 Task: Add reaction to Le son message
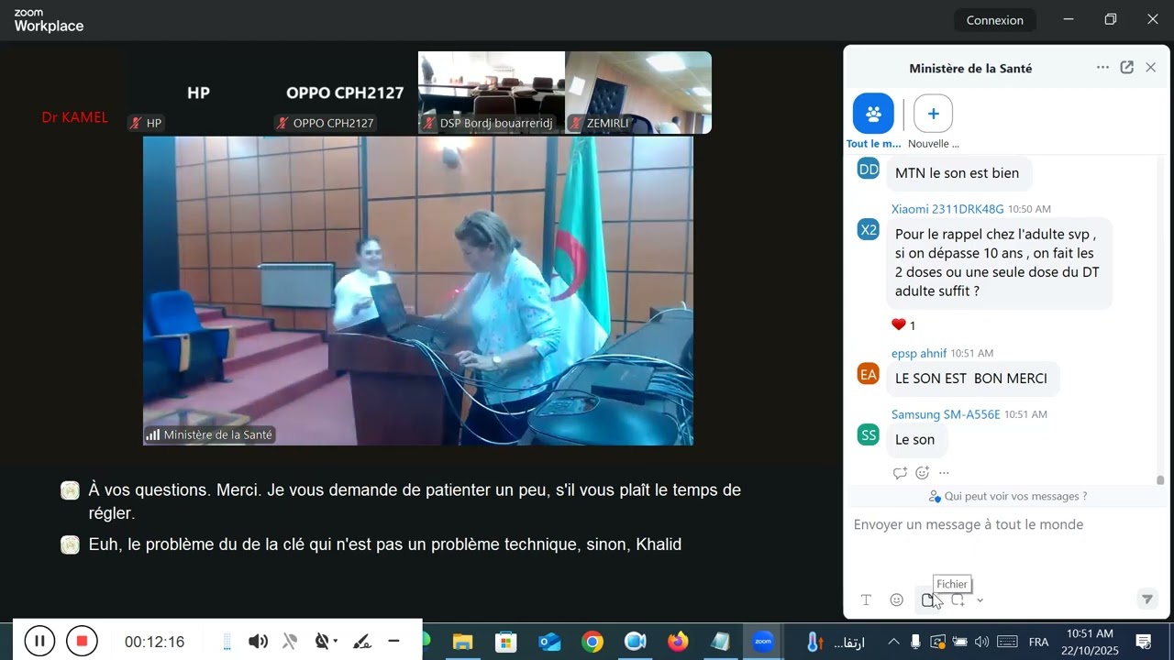click(922, 473)
